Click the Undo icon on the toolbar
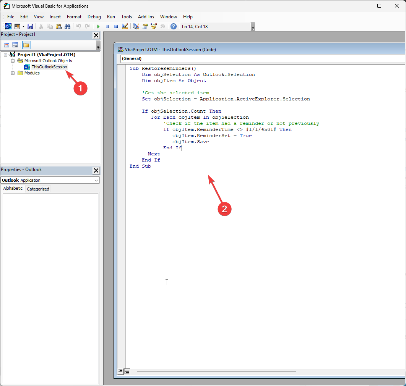 (x=79, y=26)
